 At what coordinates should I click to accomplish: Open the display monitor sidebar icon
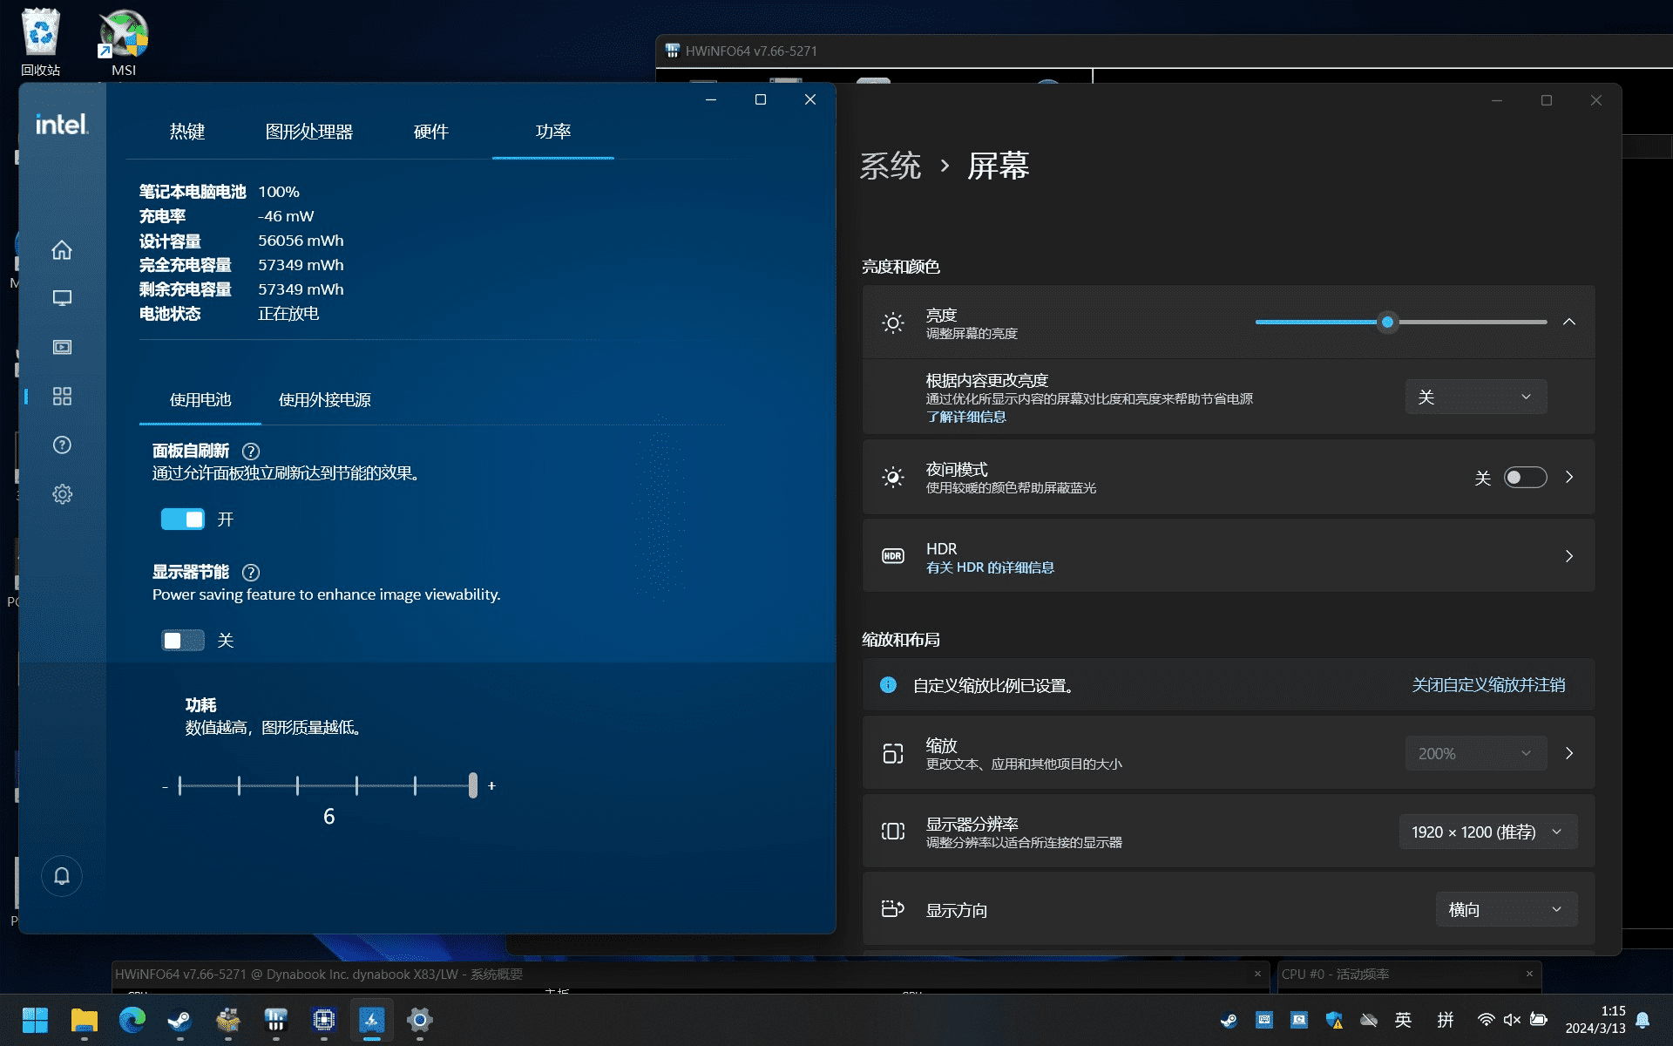pos(62,298)
